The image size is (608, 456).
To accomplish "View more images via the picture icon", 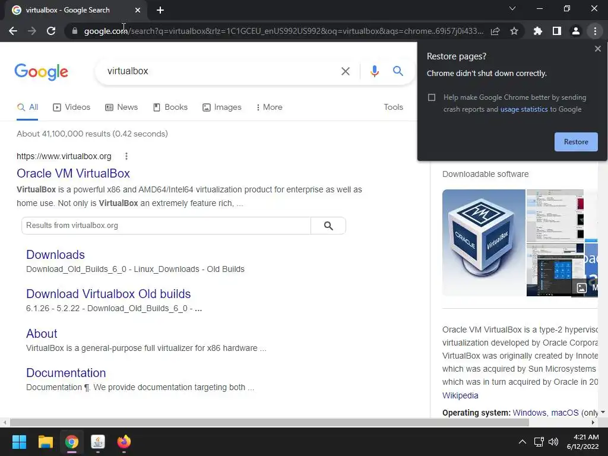I will point(581,288).
